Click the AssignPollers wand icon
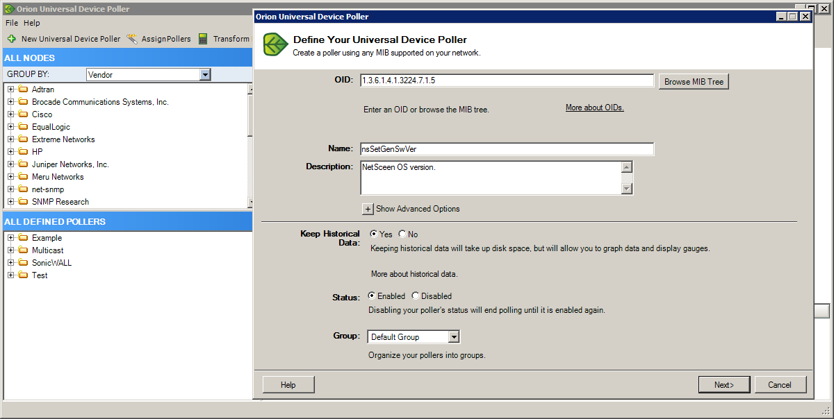 pos(132,39)
